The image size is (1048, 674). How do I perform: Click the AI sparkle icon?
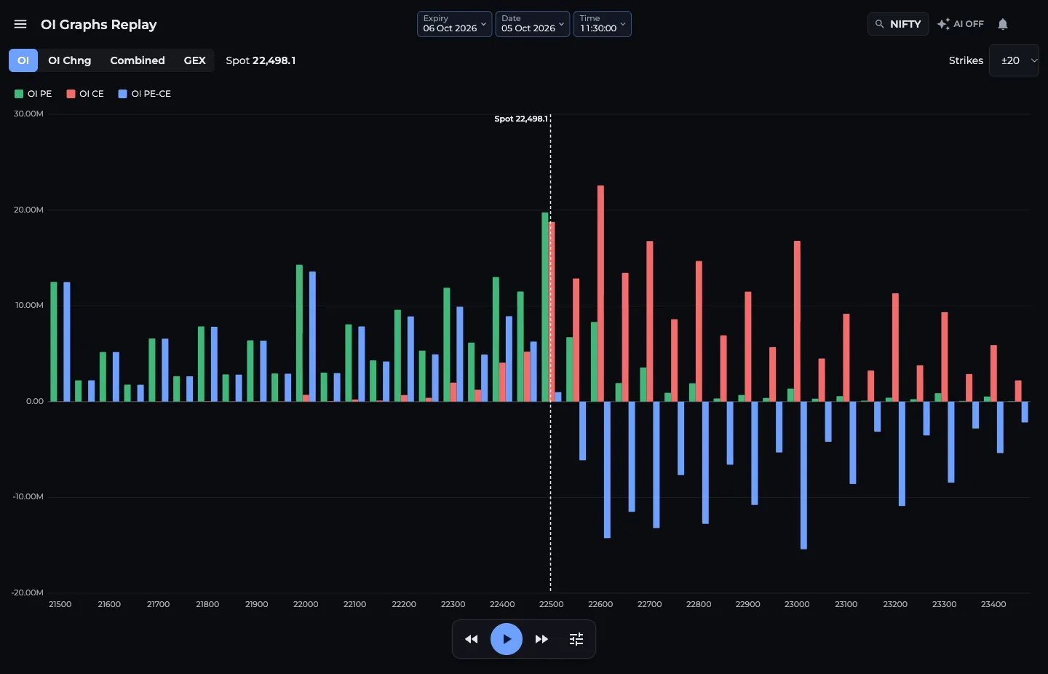pyautogui.click(x=943, y=24)
